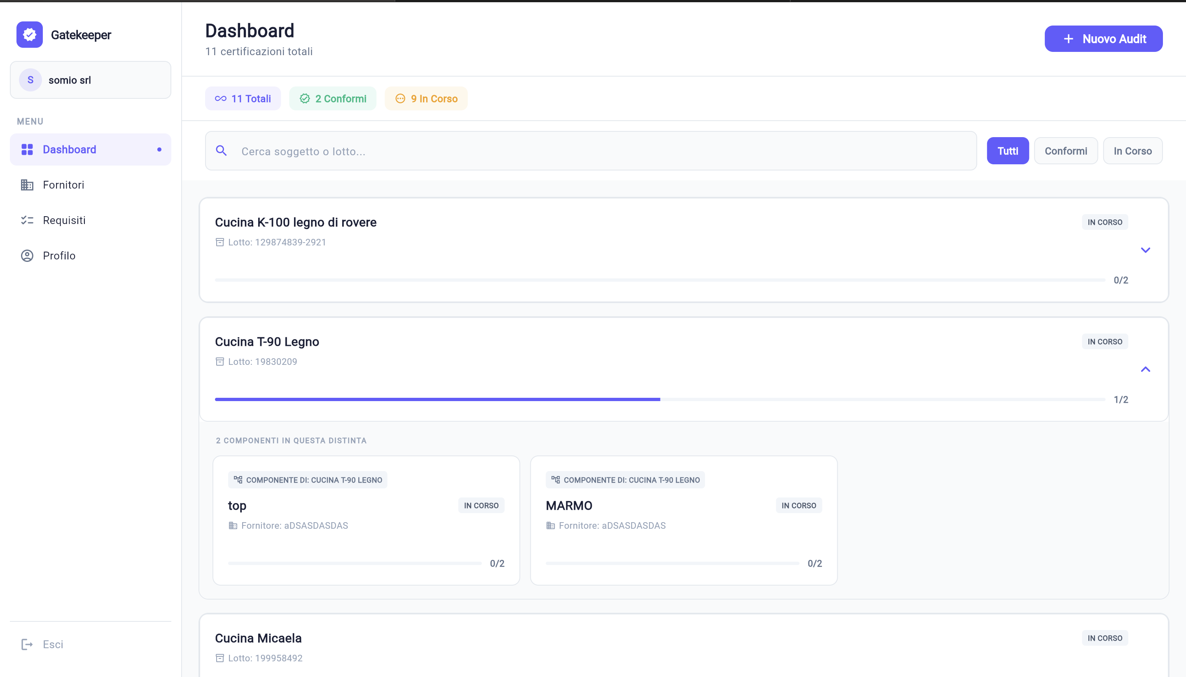Click the text 'Lotto: 19830209'
This screenshot has width=1186, height=677.
click(263, 362)
